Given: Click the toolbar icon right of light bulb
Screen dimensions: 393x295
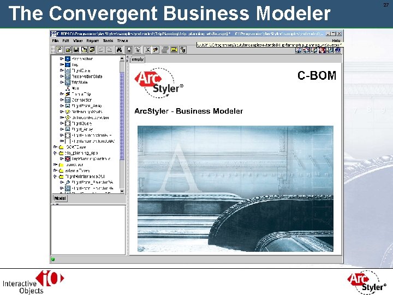Looking at the screenshot, I should tap(138, 50).
